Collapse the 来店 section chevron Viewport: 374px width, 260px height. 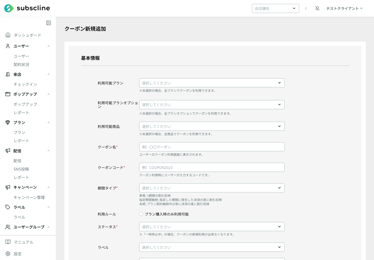tap(49, 74)
